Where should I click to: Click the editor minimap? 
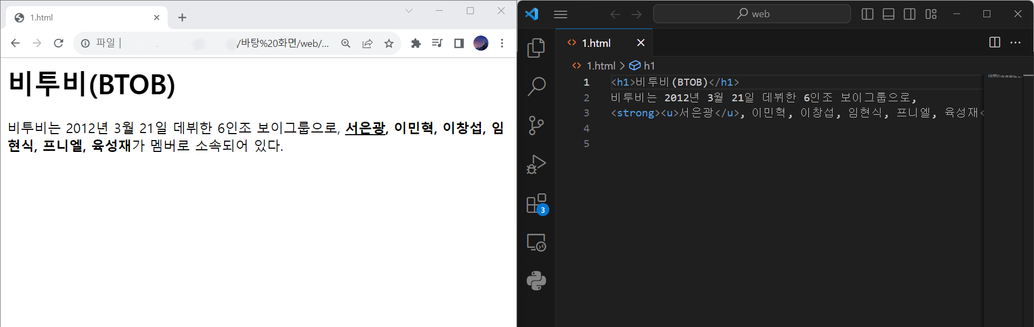click(x=1004, y=76)
